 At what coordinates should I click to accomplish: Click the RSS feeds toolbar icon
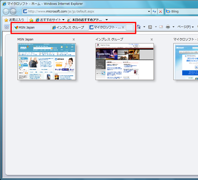(150, 27)
